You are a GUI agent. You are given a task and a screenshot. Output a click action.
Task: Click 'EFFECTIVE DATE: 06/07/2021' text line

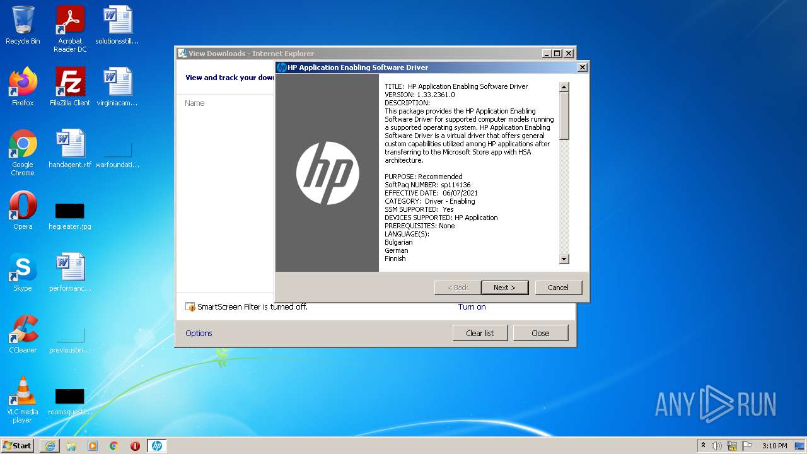coord(431,193)
